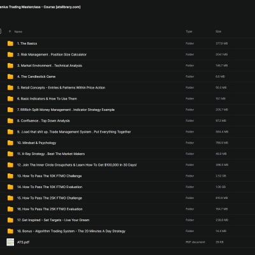
Task: Sort list by Type column header
Action: pos(189,31)
